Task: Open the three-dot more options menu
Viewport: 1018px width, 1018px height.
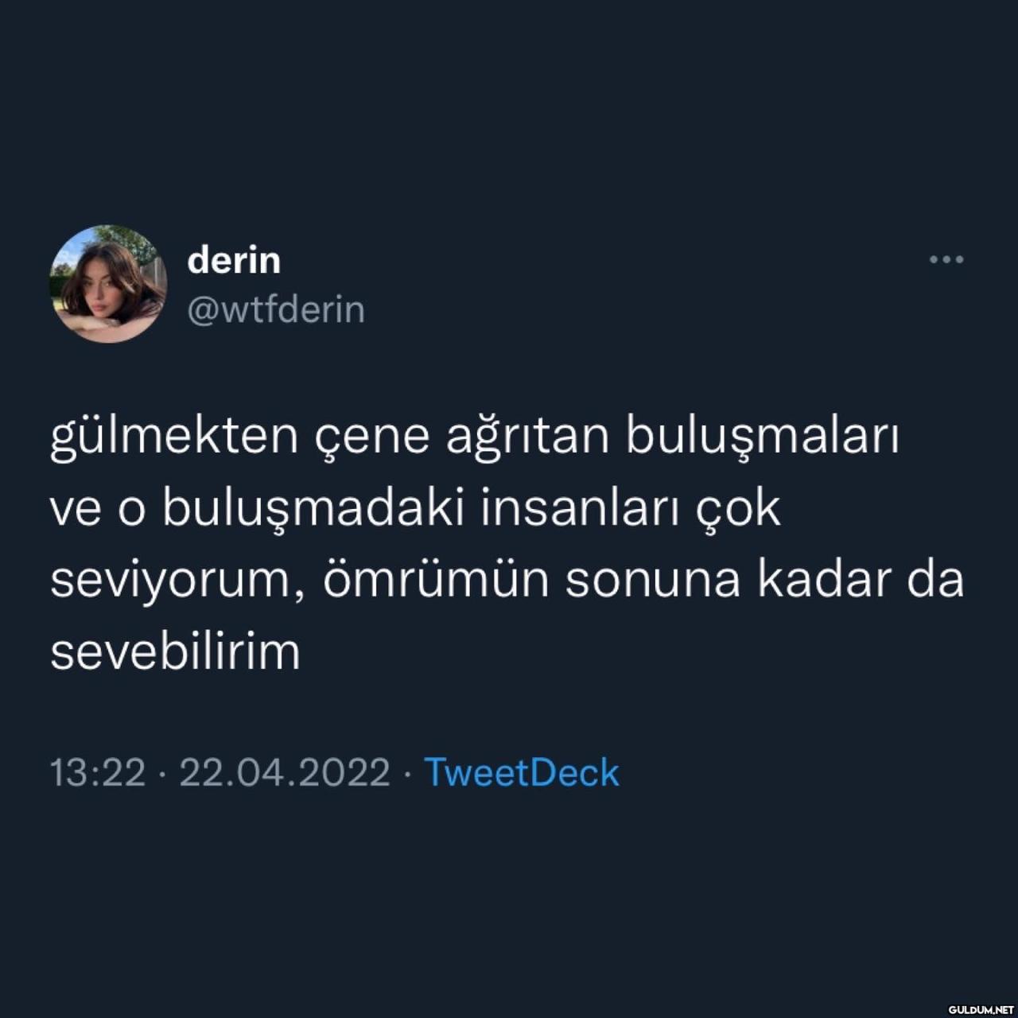Action: coord(946,259)
